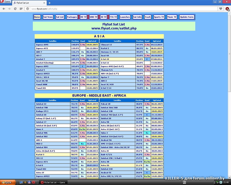Screen dimensions: 231x185
Task: Click the Opera menu button
Action: click(6, 2)
